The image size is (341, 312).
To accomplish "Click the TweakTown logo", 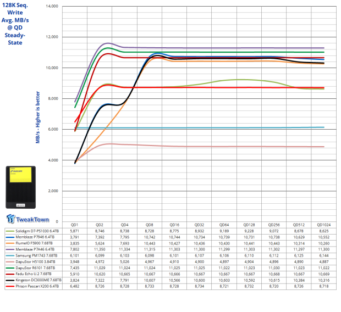I will pyautogui.click(x=28, y=219).
